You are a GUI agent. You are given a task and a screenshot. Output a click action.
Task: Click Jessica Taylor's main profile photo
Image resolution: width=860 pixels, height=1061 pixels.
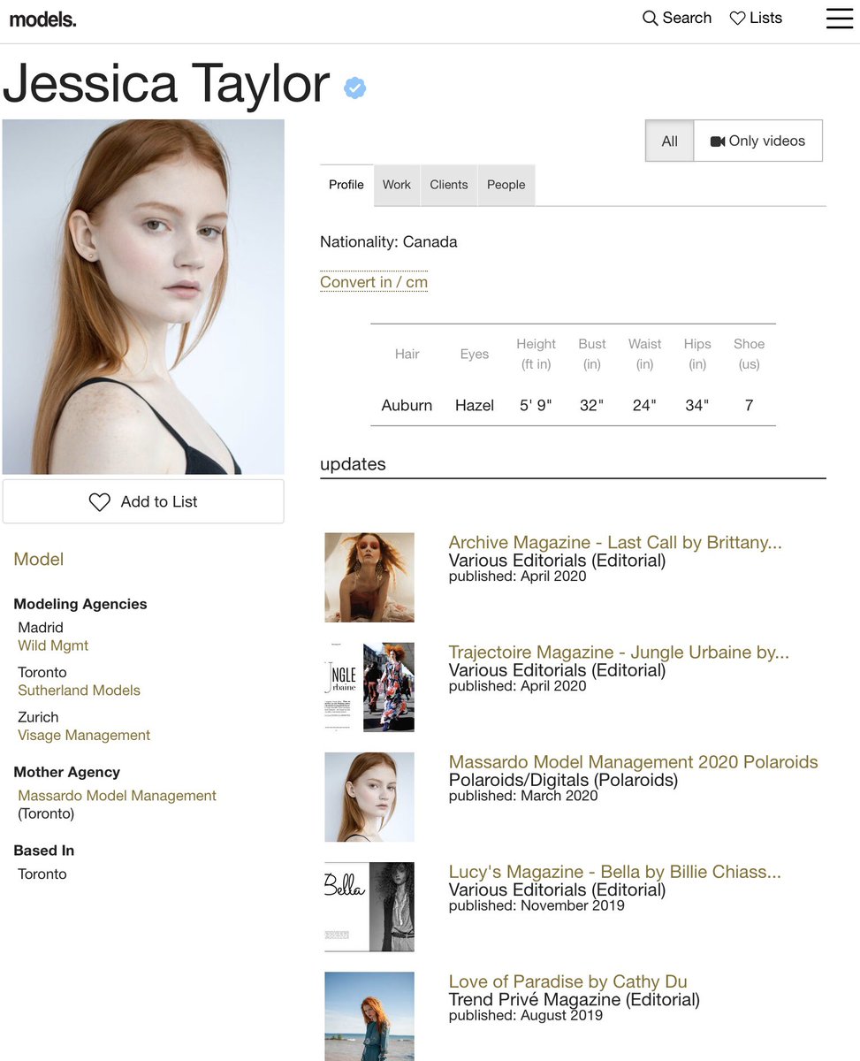pyautogui.click(x=143, y=297)
